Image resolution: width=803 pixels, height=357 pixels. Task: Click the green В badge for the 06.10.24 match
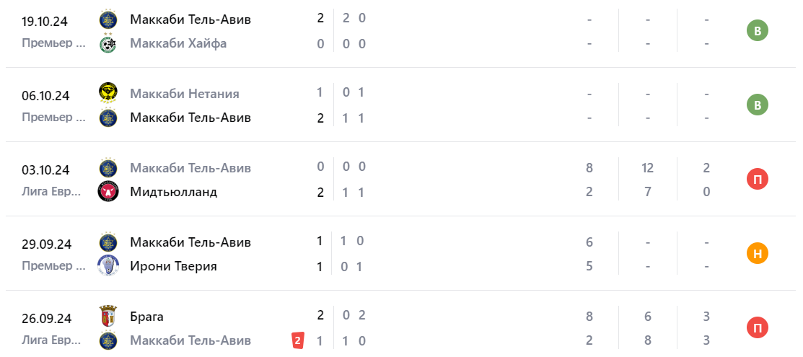coord(757,105)
